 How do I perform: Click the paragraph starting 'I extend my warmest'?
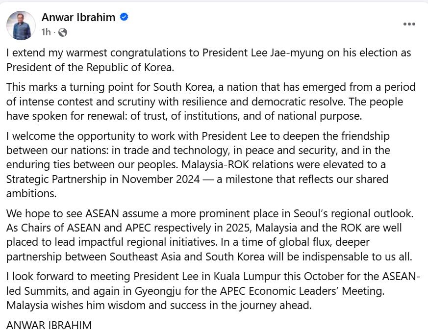[208, 60]
